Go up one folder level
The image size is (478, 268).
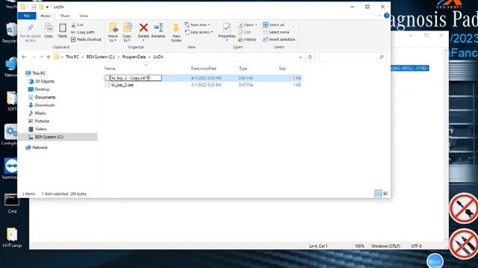tap(48, 57)
